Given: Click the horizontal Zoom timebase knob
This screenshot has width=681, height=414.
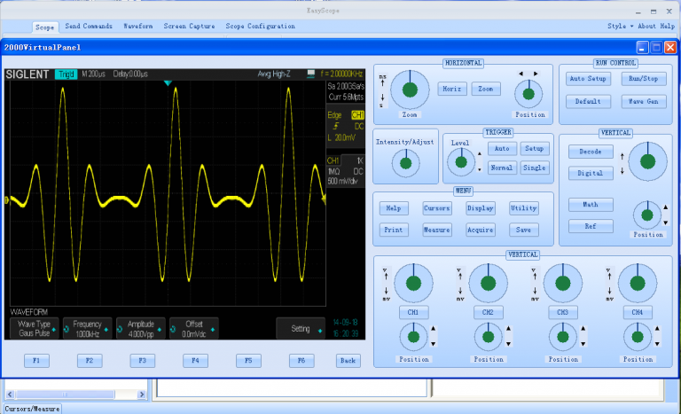Looking at the screenshot, I should click(x=409, y=90).
